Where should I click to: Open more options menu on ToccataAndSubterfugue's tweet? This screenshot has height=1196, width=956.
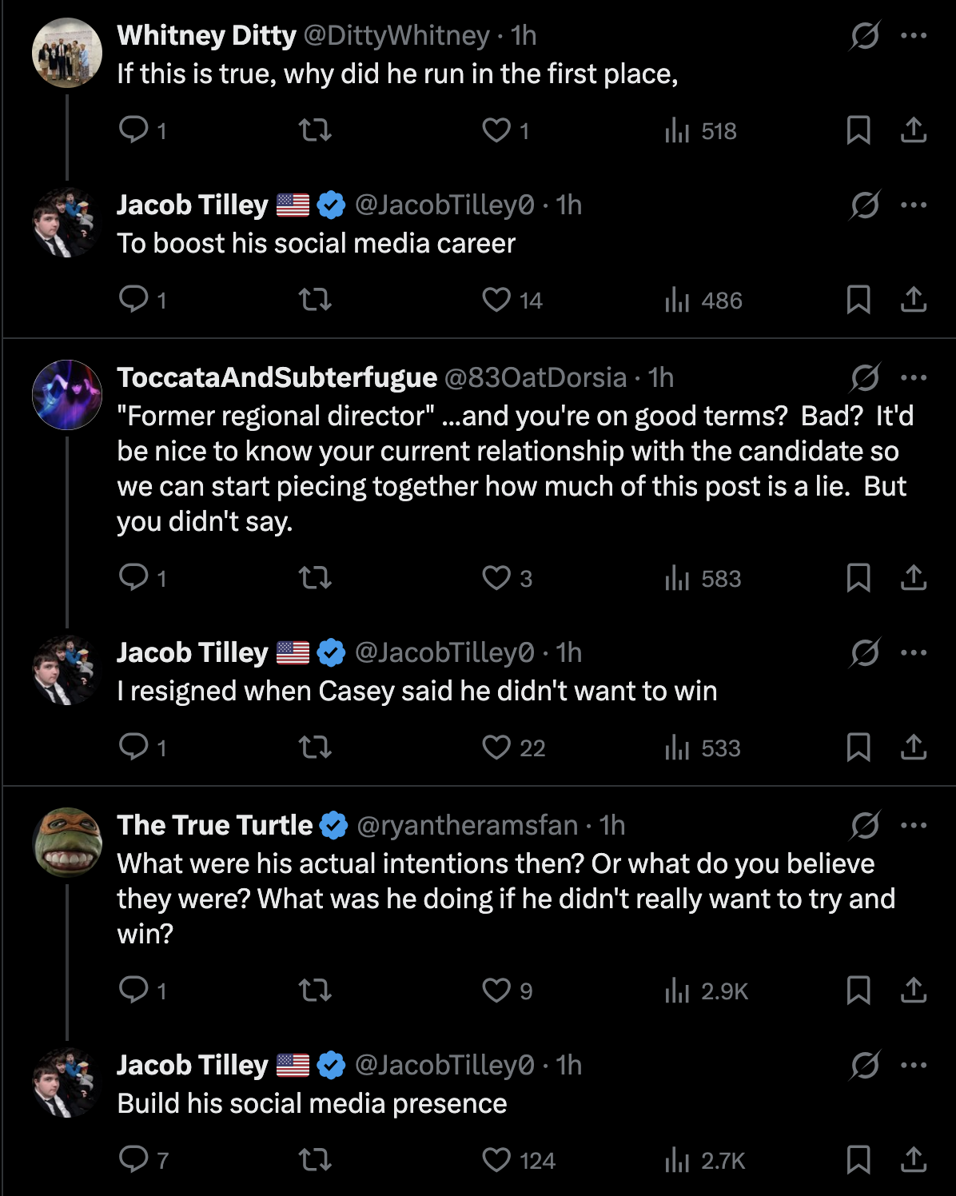click(914, 377)
